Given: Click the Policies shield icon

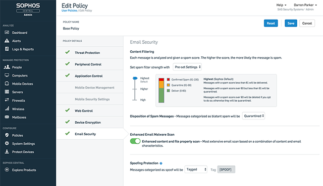Looking at the screenshot, I should tap(7, 135).
